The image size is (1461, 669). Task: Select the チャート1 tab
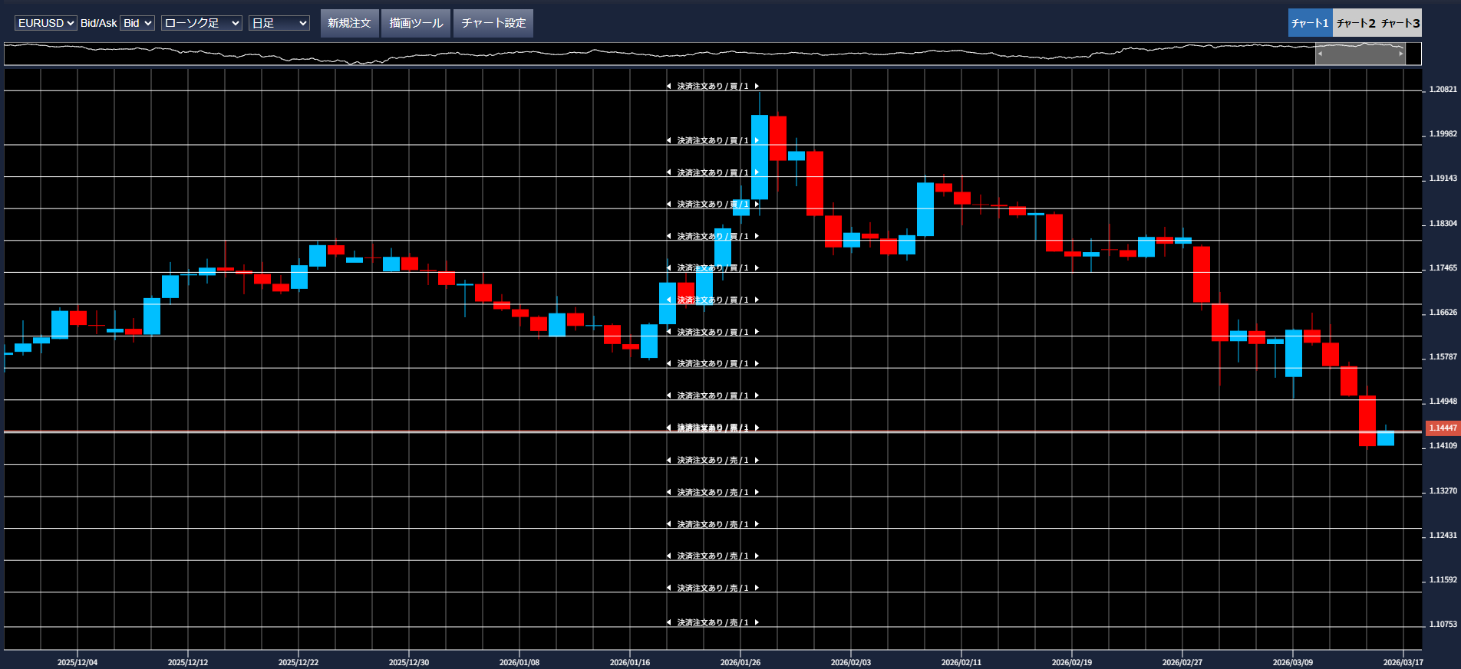pyautogui.click(x=1310, y=23)
